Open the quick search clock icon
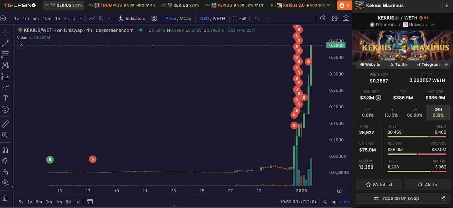 (x=323, y=18)
